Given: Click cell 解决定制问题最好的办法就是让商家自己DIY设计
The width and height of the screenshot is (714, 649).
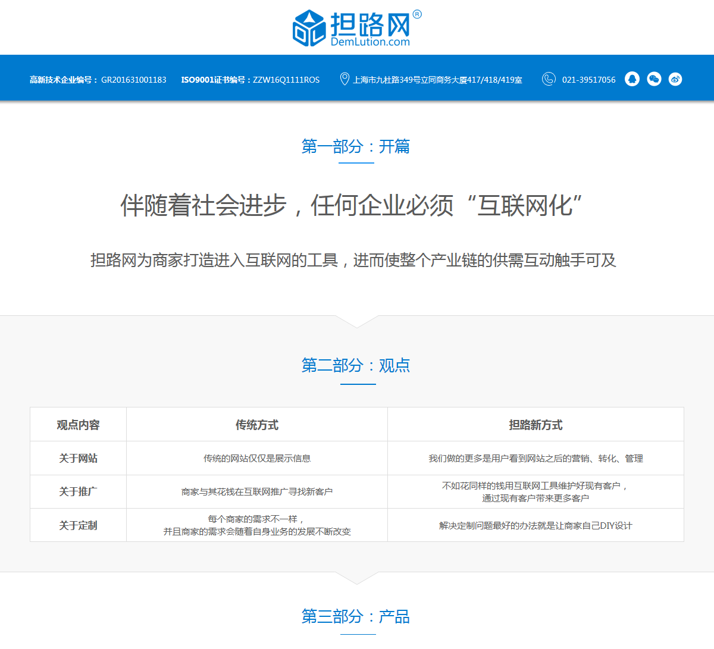Looking at the screenshot, I should click(x=535, y=526).
